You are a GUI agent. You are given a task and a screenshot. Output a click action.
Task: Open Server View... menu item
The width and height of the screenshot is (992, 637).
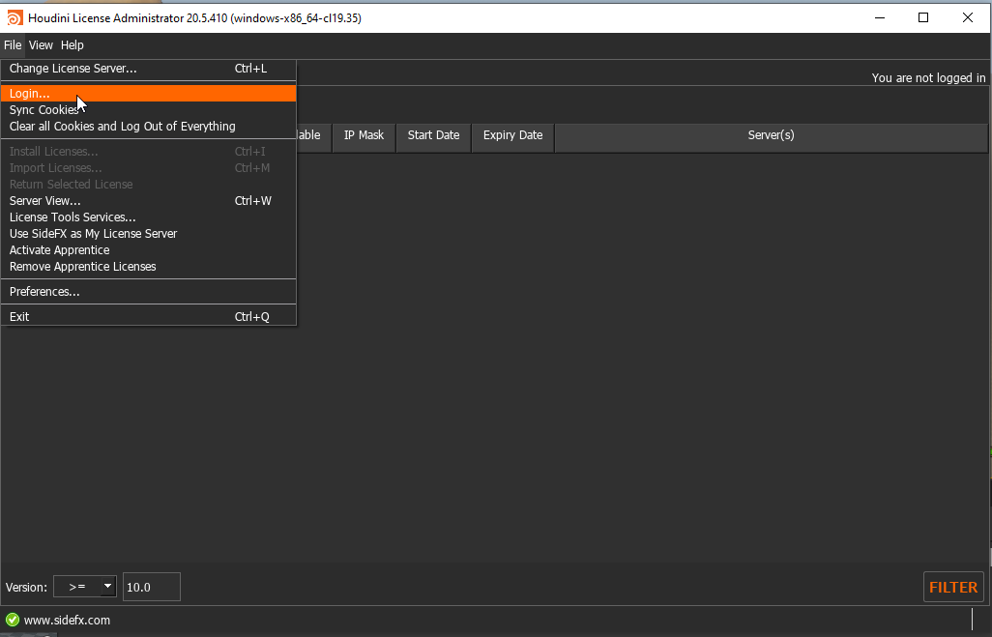tap(149, 200)
